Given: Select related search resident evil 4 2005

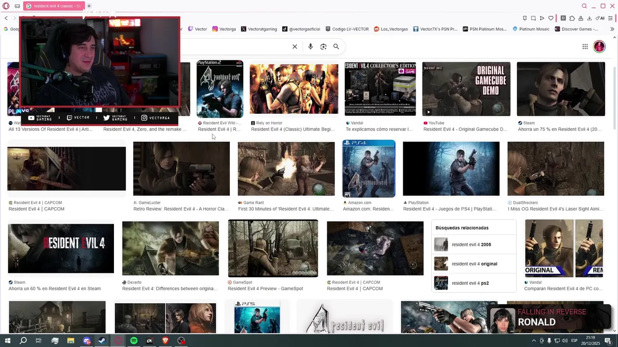Looking at the screenshot, I should click(x=474, y=244).
